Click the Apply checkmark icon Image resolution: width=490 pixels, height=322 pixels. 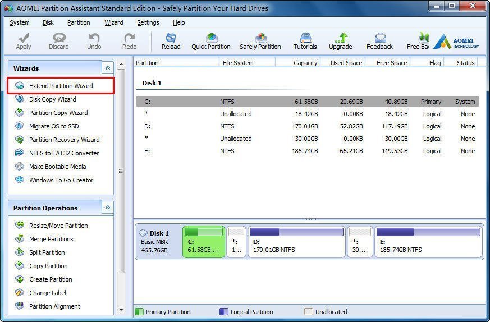tap(24, 38)
